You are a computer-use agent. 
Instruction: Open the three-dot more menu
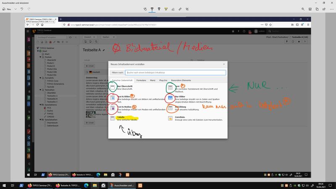332,9
